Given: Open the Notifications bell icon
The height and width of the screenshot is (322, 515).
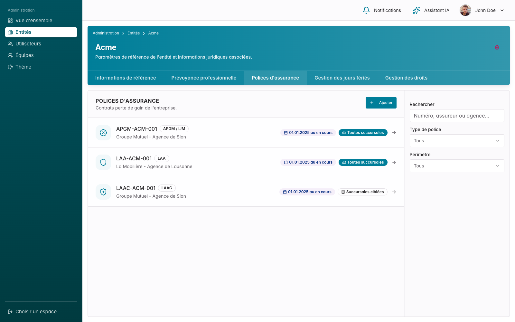Looking at the screenshot, I should (366, 10).
